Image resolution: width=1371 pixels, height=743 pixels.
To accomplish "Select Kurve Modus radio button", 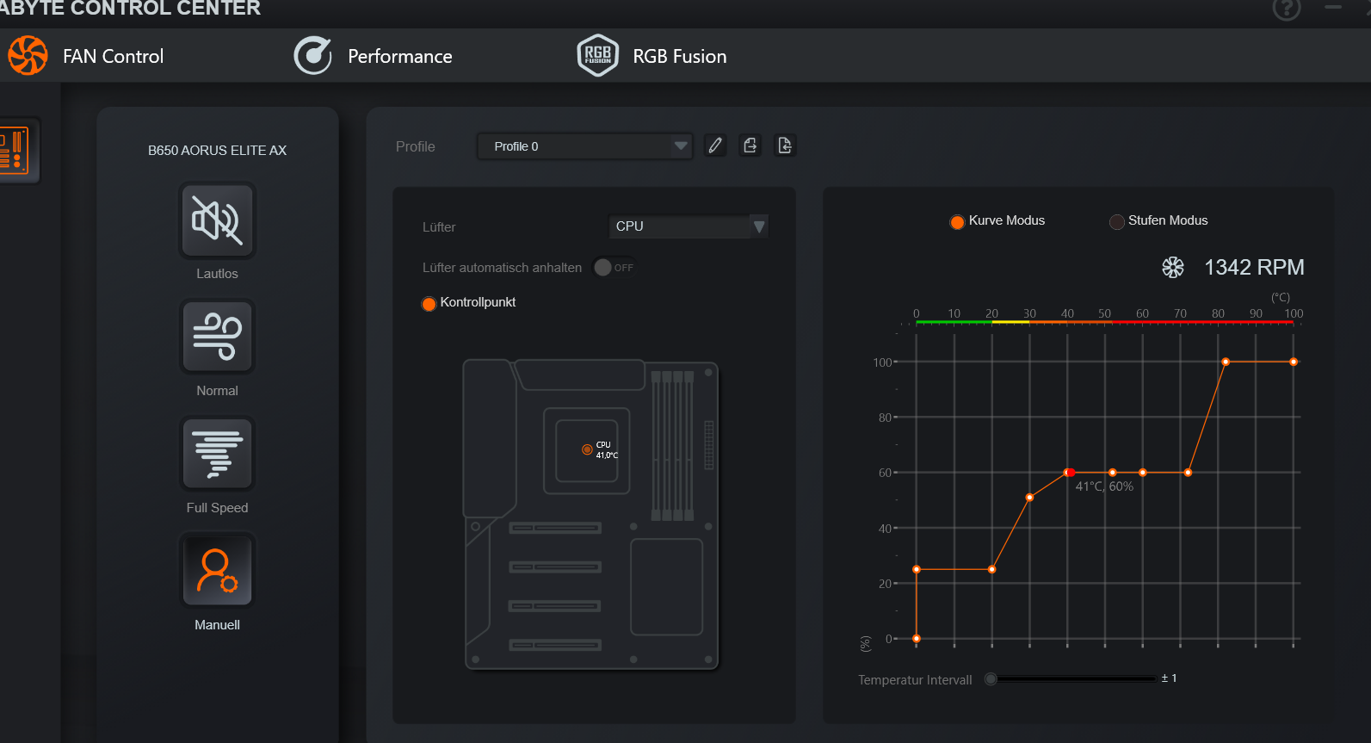I will [x=957, y=222].
